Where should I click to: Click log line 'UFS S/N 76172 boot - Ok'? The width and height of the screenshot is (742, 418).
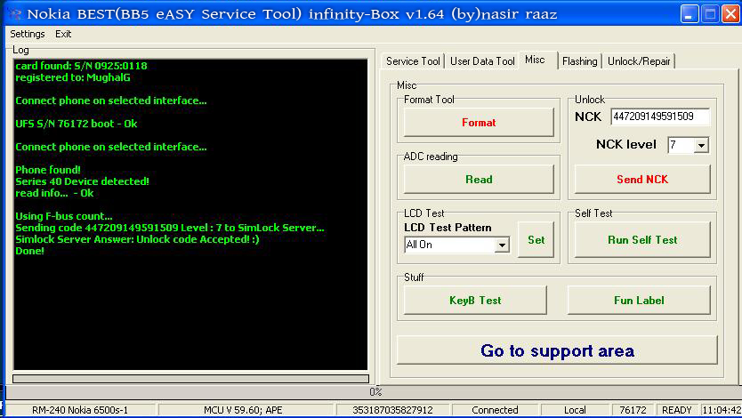click(x=77, y=124)
